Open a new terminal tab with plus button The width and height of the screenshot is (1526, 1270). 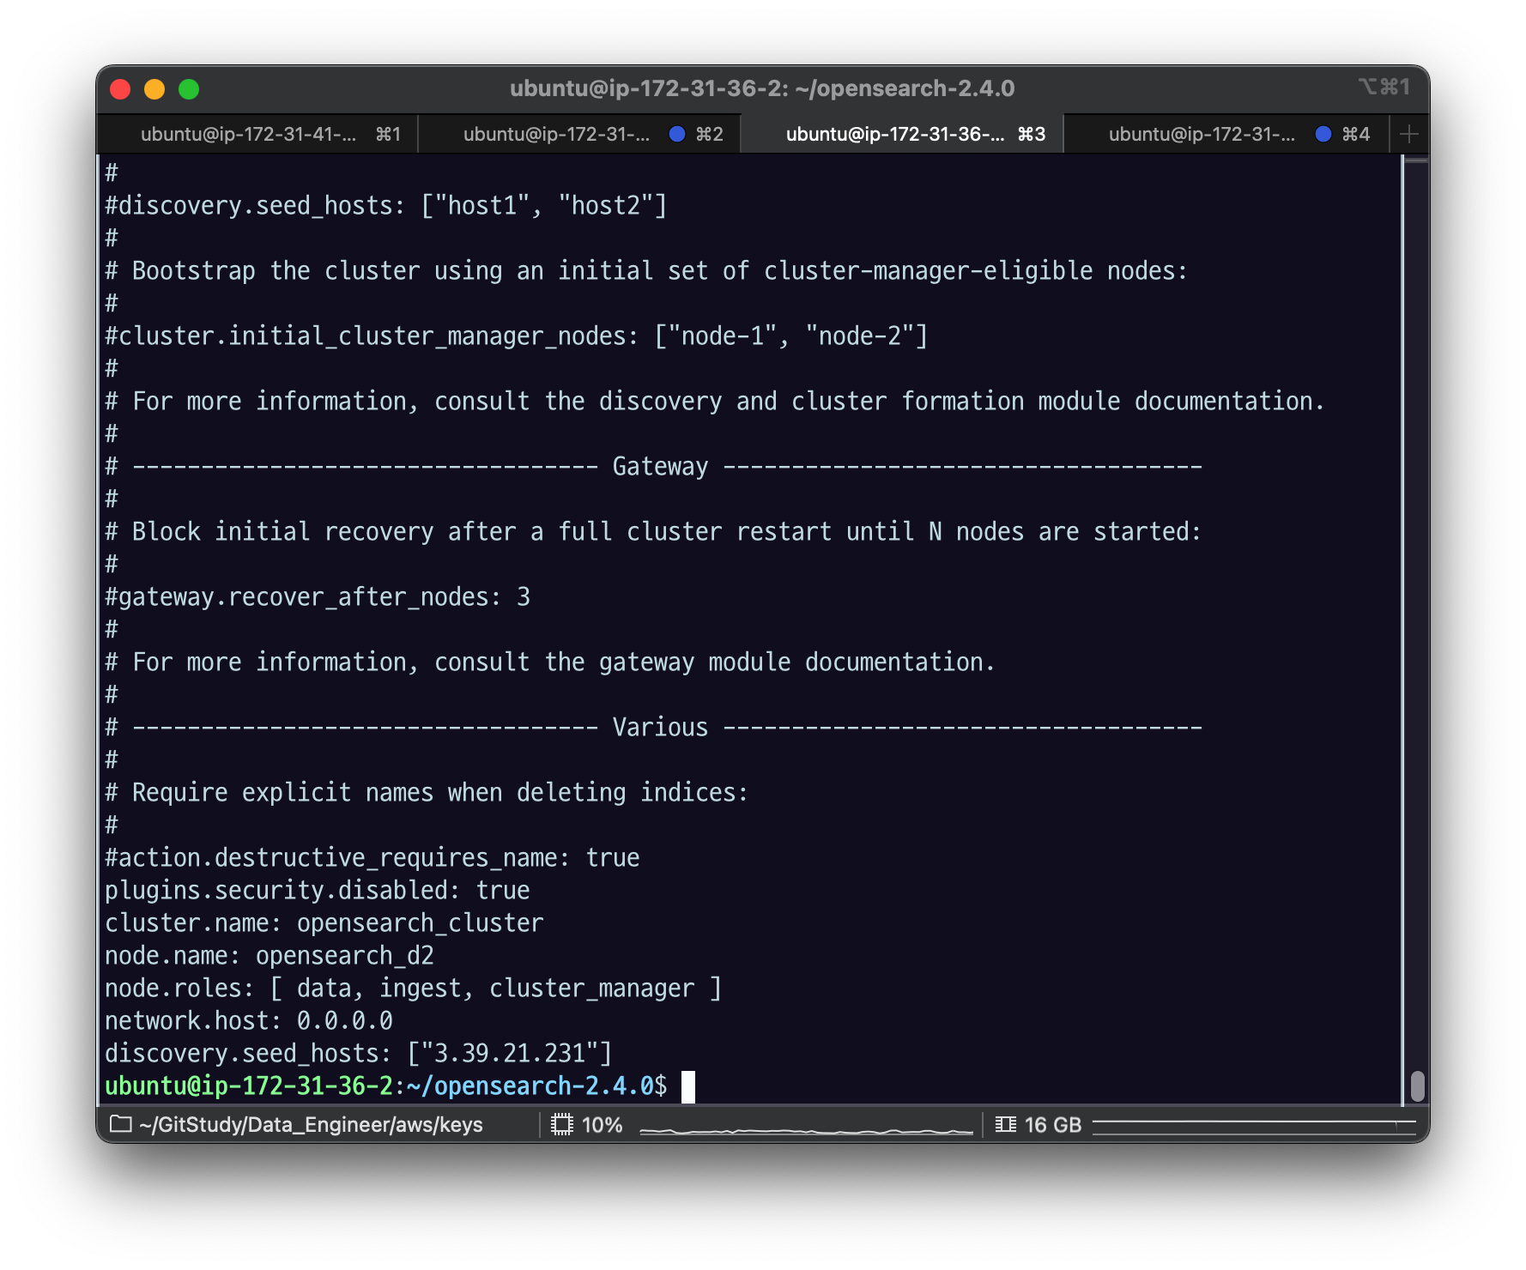[1408, 135]
